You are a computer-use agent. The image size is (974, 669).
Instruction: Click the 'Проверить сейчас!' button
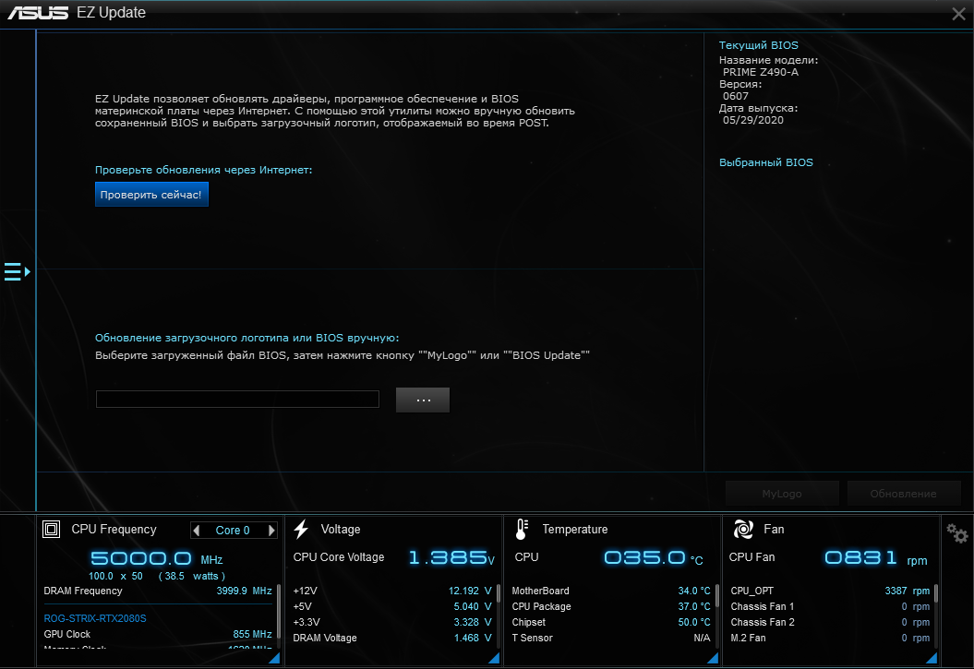click(151, 195)
